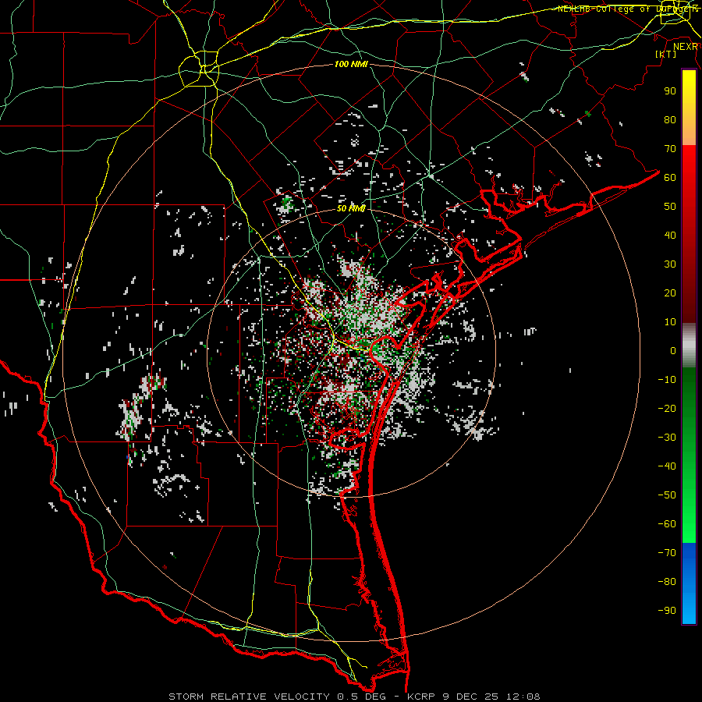
Task: Click the positive 80 color scale label
Action: coord(670,119)
